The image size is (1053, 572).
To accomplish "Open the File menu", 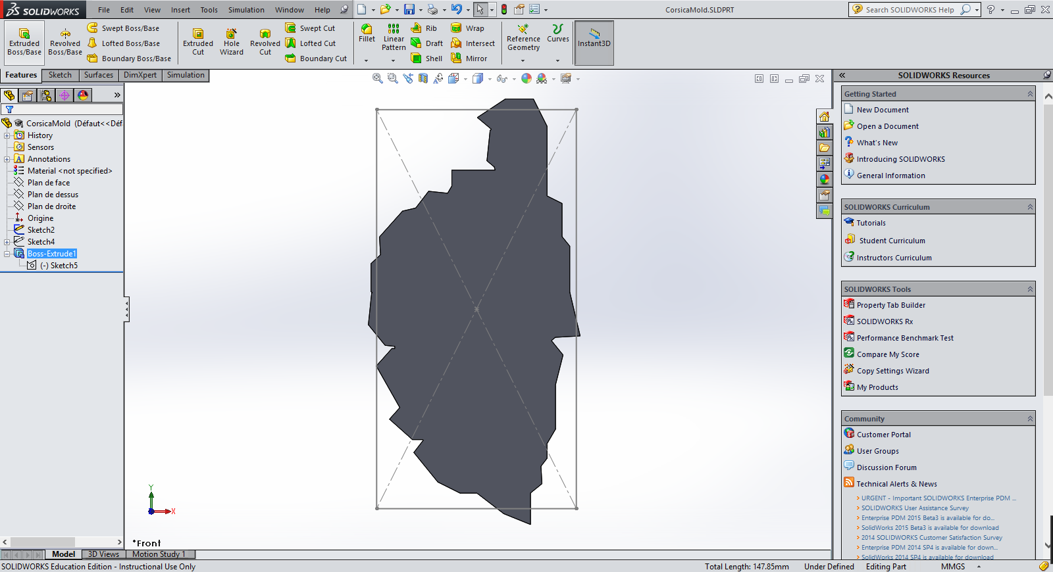I will point(104,10).
